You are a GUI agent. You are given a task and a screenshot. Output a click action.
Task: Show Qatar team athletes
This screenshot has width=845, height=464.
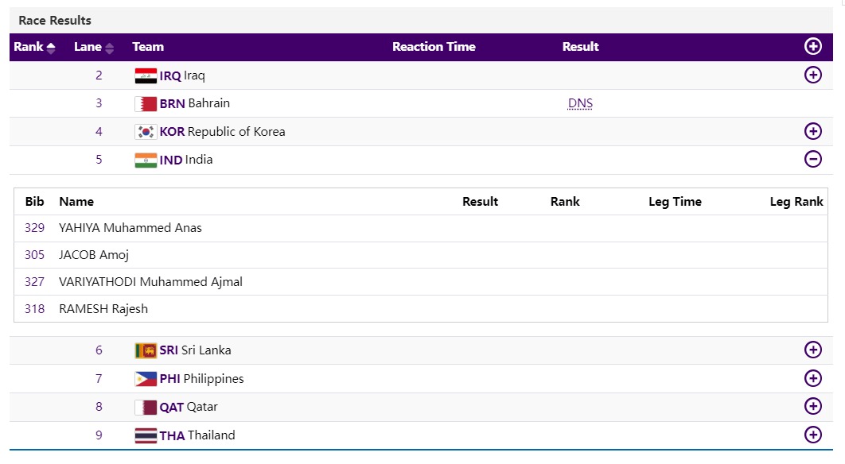(812, 407)
